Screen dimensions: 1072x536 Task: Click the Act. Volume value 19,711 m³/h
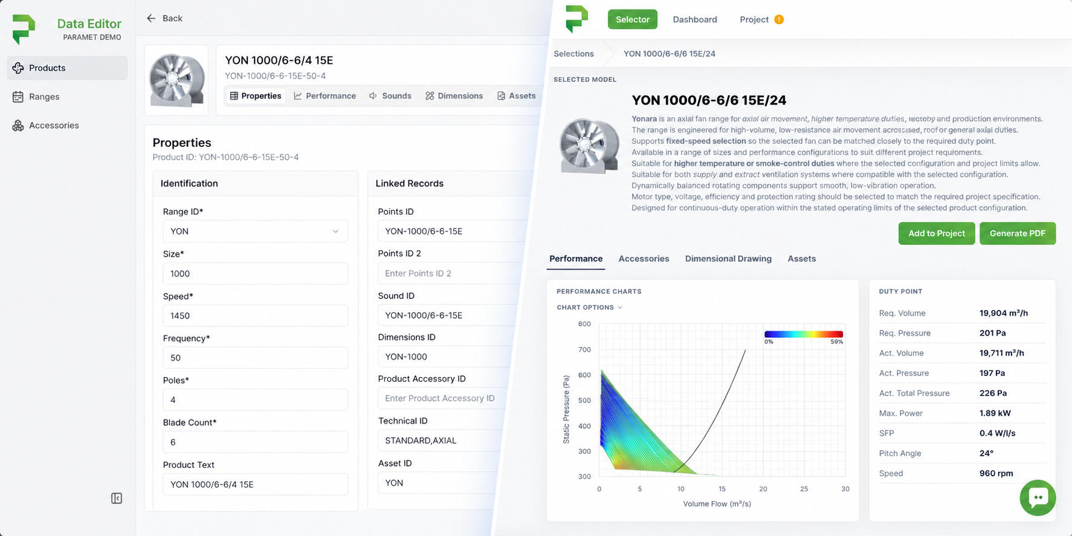[x=1001, y=353]
